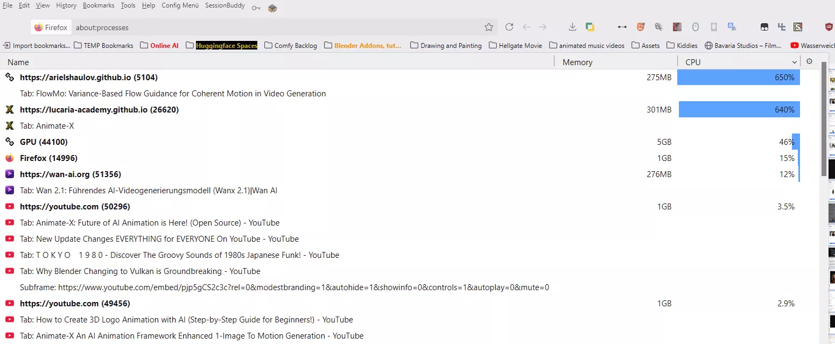Click the 650% CPU usage bar
This screenshot has width=835, height=344.
point(739,78)
